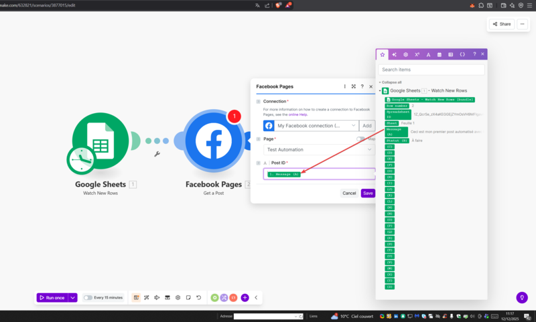Open the online Help link

point(297,114)
